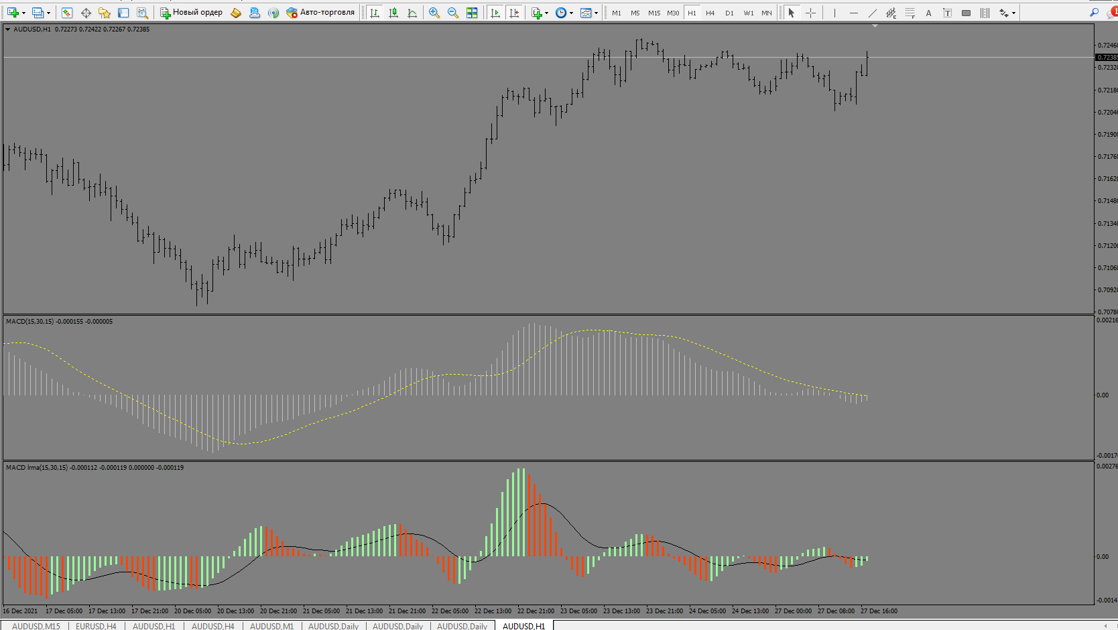1118x630 pixels.
Task: Expand the Profiles dropdown arrow
Action: [x=48, y=13]
